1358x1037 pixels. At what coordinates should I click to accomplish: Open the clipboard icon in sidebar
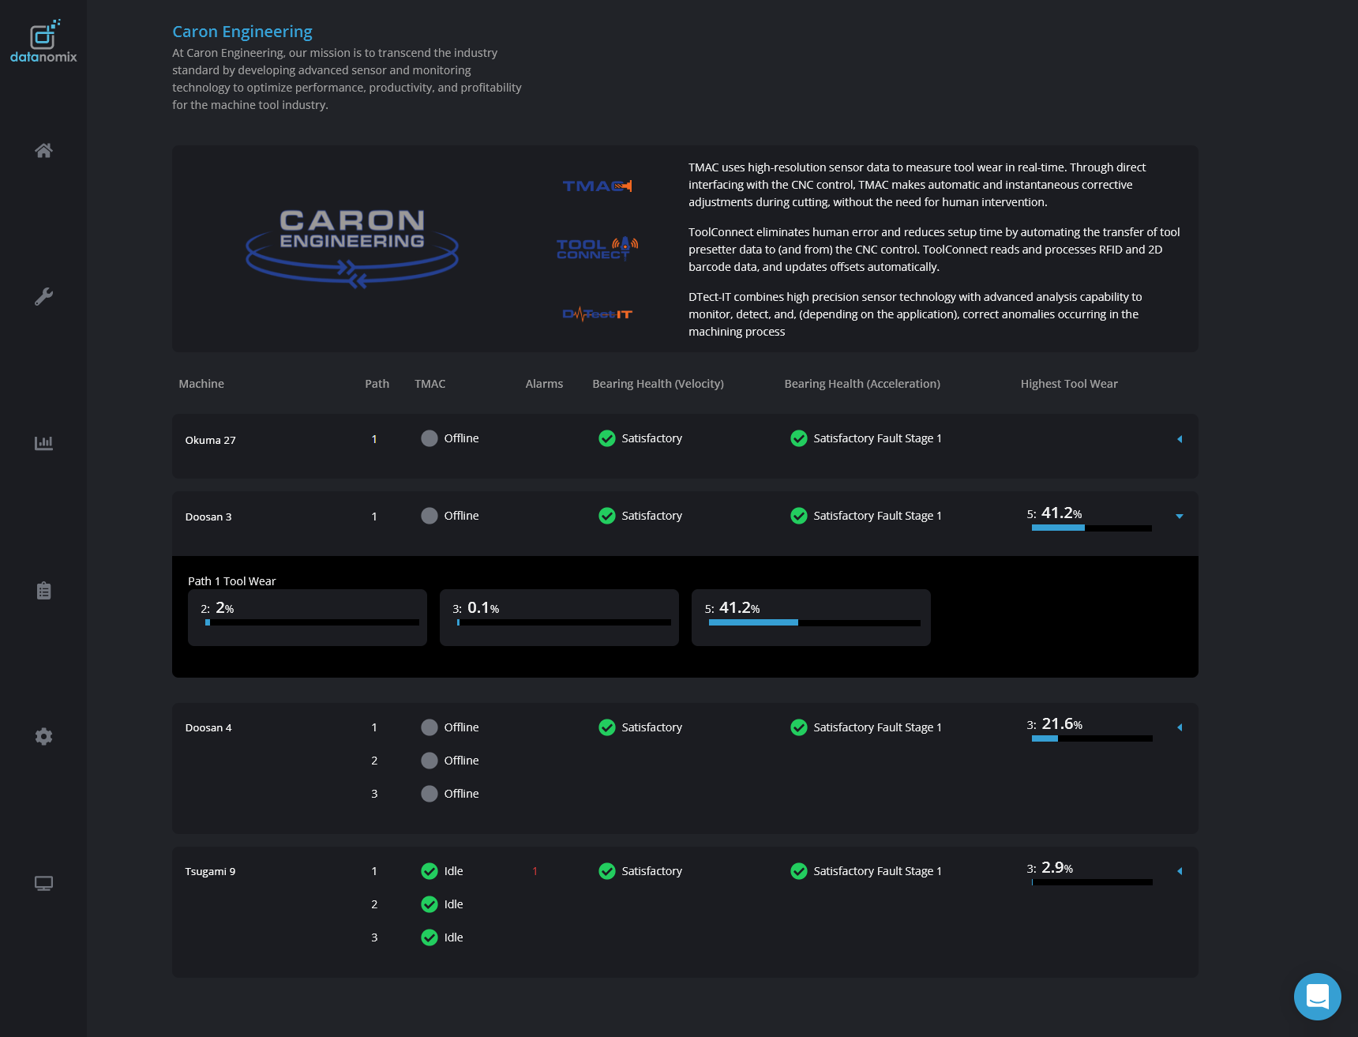click(x=43, y=591)
